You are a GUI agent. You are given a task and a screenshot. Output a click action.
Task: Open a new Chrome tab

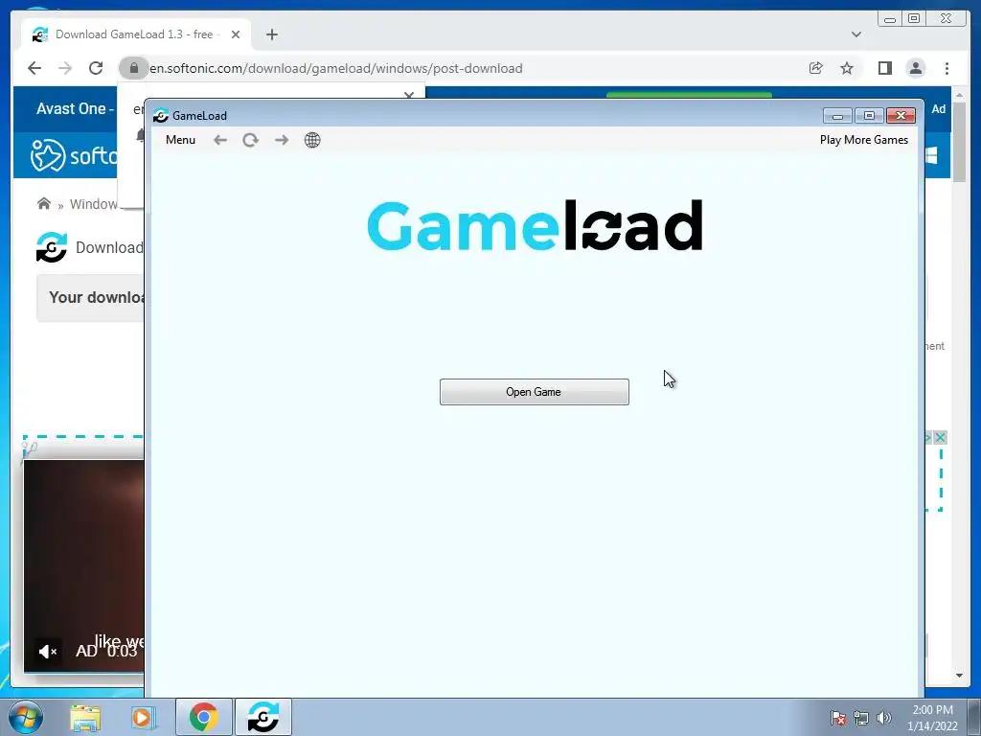tap(271, 35)
